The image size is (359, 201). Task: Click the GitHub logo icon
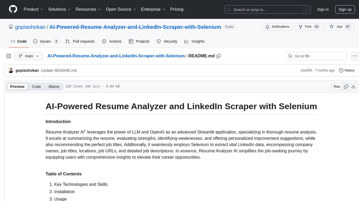pos(13,9)
